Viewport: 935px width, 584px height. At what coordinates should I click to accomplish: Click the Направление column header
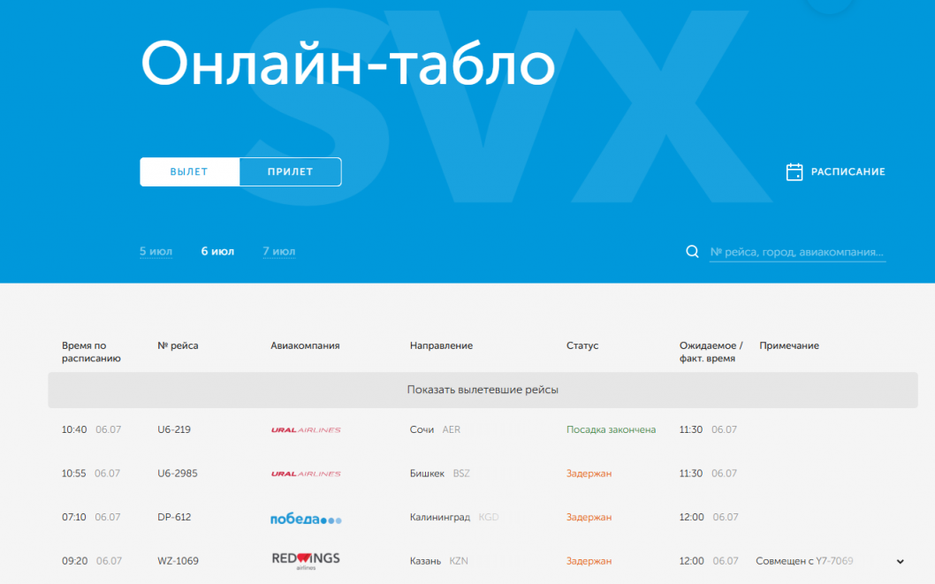tap(441, 345)
